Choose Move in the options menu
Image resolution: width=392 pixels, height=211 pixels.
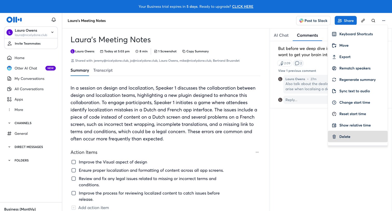point(358,45)
